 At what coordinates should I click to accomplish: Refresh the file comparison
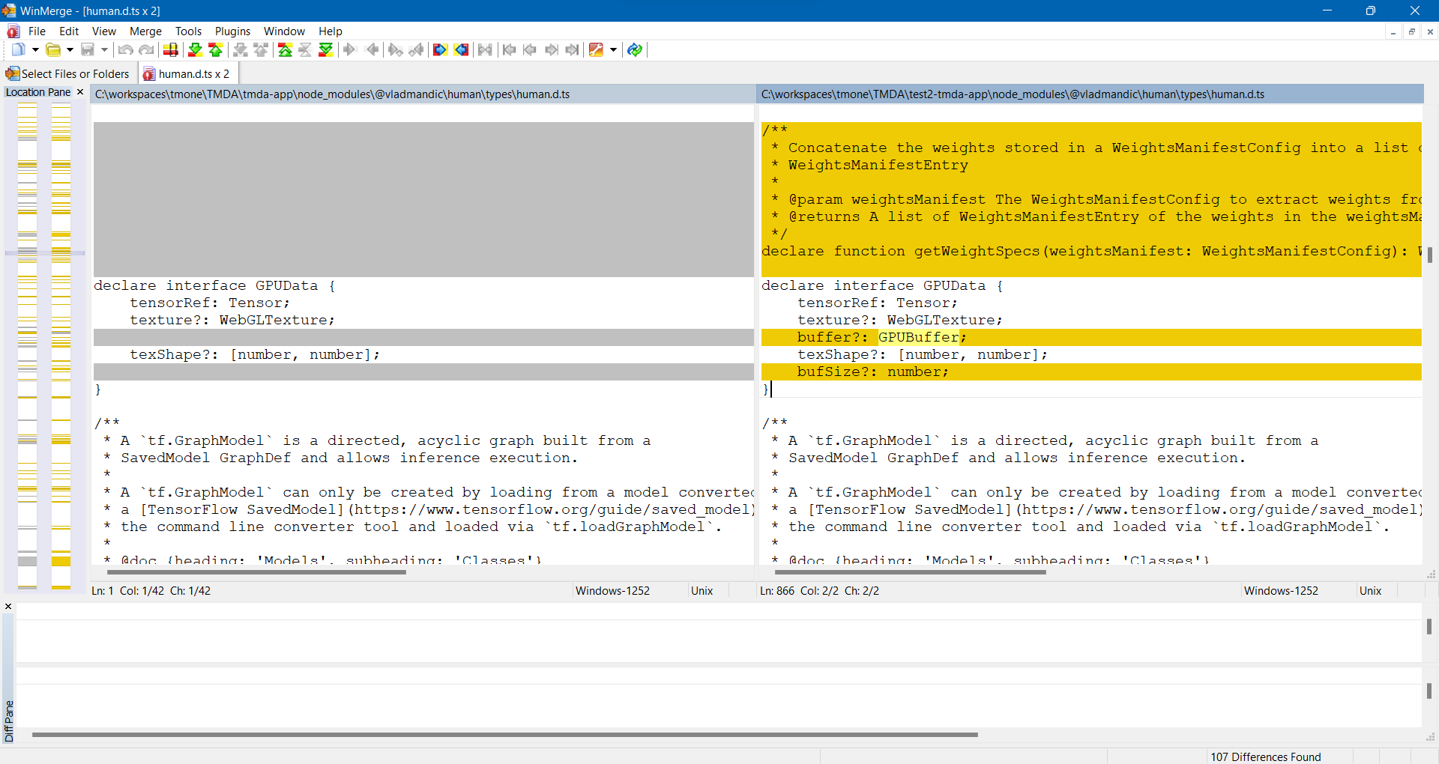click(x=634, y=49)
